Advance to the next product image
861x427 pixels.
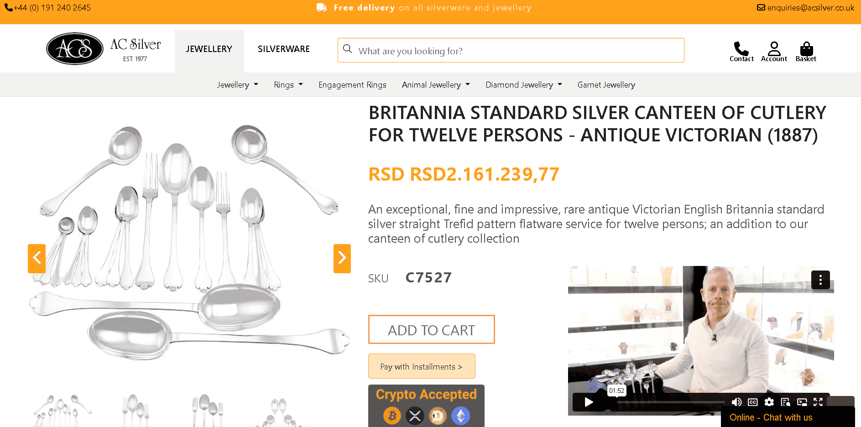pos(342,258)
